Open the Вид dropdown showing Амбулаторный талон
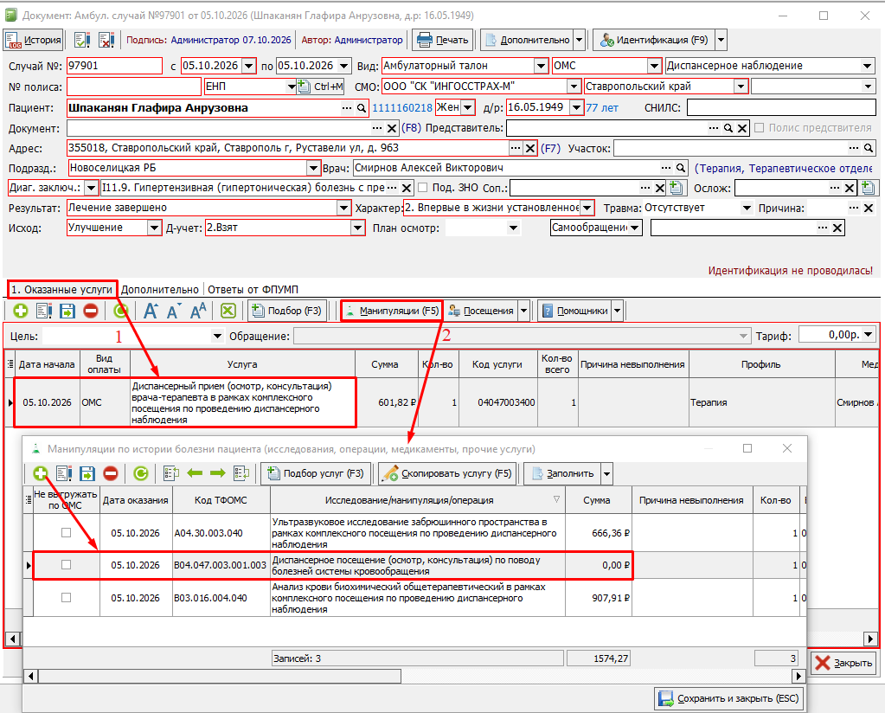Screen dimensions: 885x713 click(541, 66)
